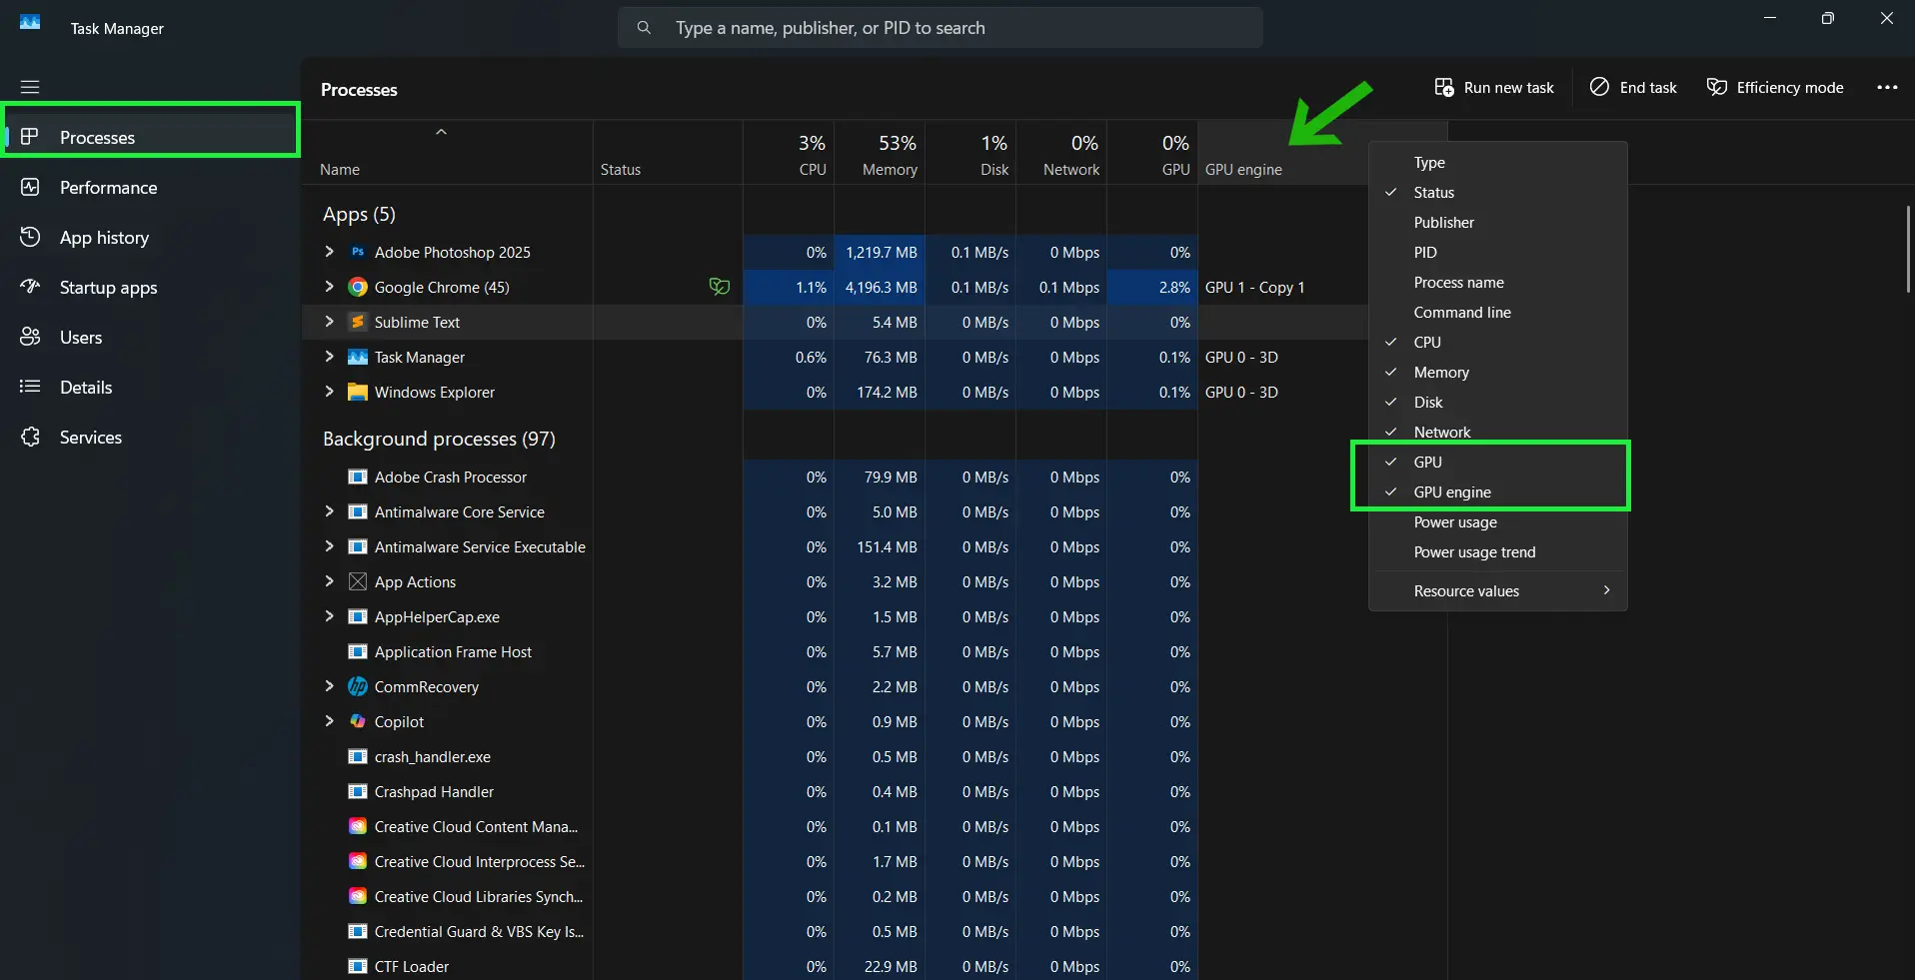Viewport: 1915px width, 980px height.
Task: Open the Services section
Action: point(89,437)
